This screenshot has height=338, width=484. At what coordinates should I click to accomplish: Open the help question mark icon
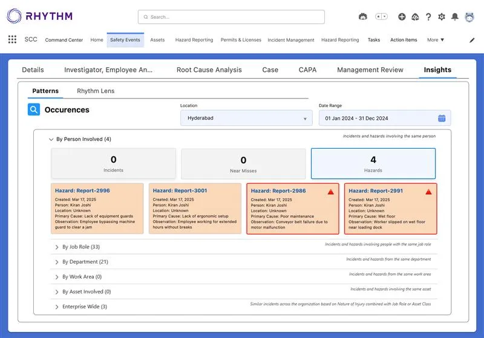428,17
